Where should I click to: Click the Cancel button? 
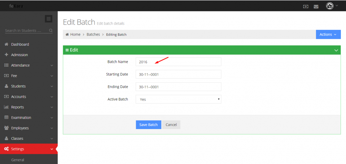171,125
